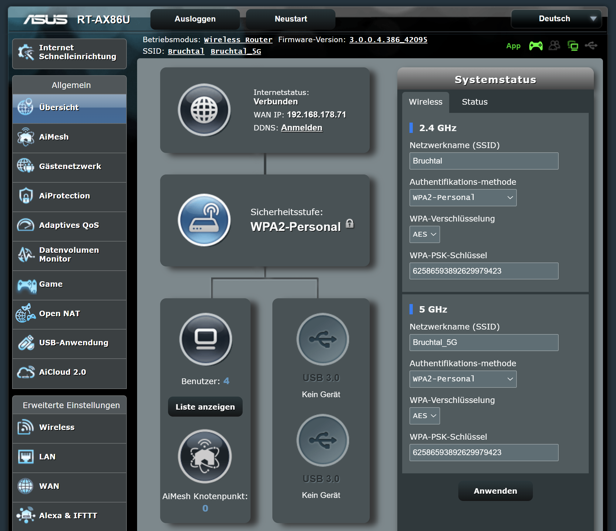Open the AES WPA-Verschlüsselung dropdown under 5 GHz
Viewport: 616px width, 531px height.
click(x=424, y=416)
